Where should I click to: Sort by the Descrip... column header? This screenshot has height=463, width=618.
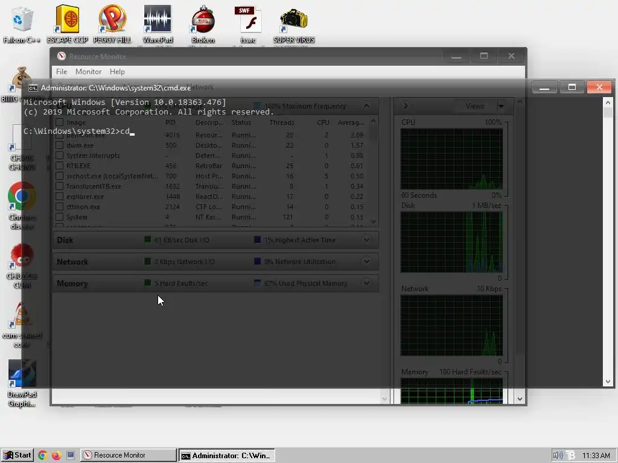[x=209, y=122]
